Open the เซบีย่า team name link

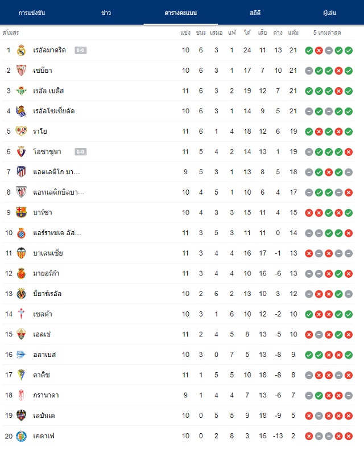[43, 71]
